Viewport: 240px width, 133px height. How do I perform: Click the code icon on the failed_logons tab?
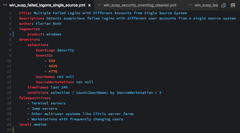pos(5,5)
